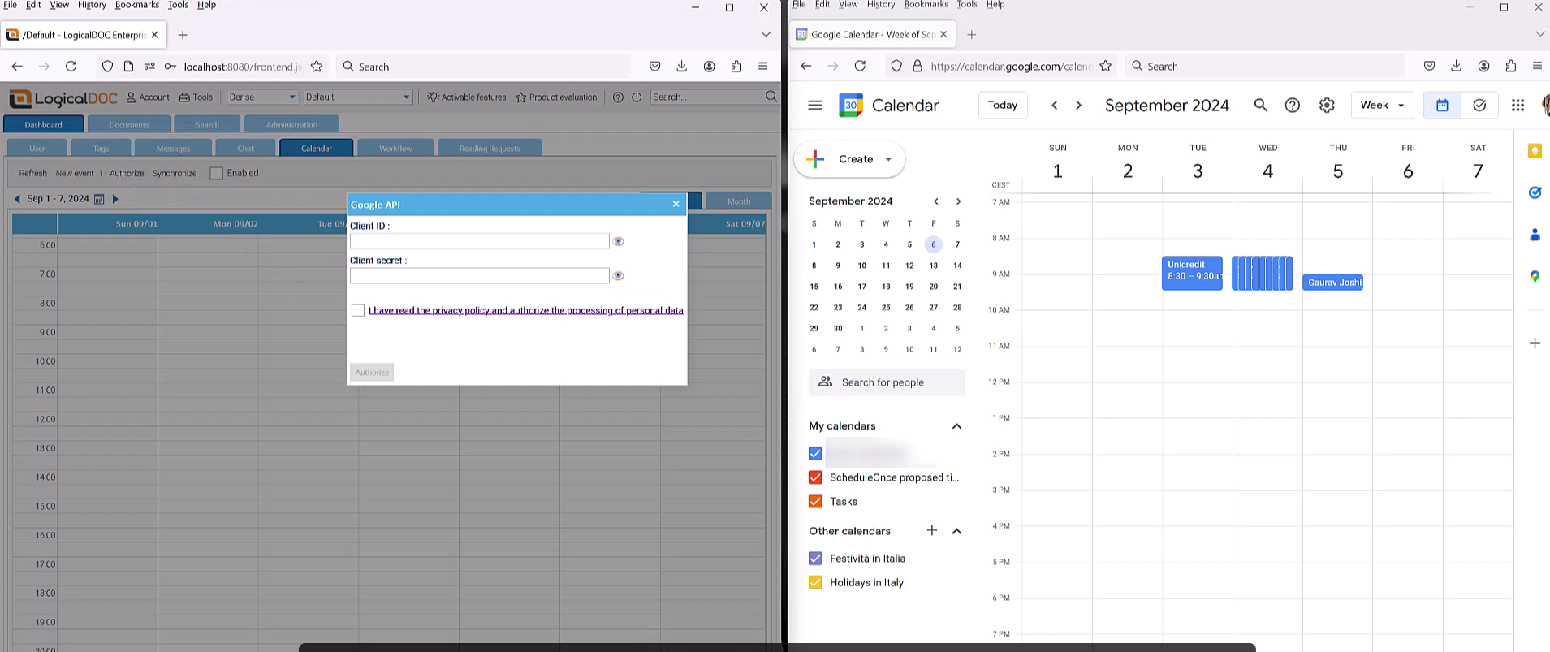Viewport: 1550px width, 652px height.
Task: Open the Unicredit event on Tuesday
Action: [x=1192, y=273]
